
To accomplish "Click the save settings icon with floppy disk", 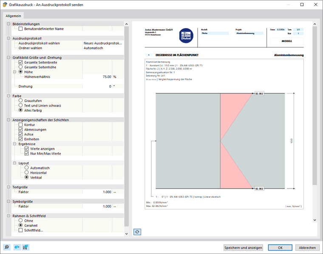I will coord(25,247).
